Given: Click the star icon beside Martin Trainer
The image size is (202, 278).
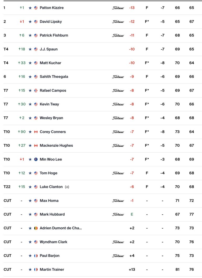Looking at the screenshot, I should [30, 270].
